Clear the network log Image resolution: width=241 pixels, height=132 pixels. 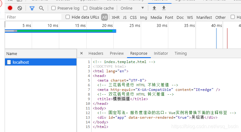[x=20, y=8]
